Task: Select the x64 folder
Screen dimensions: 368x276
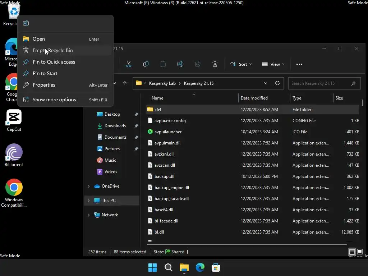Action: click(253, 110)
